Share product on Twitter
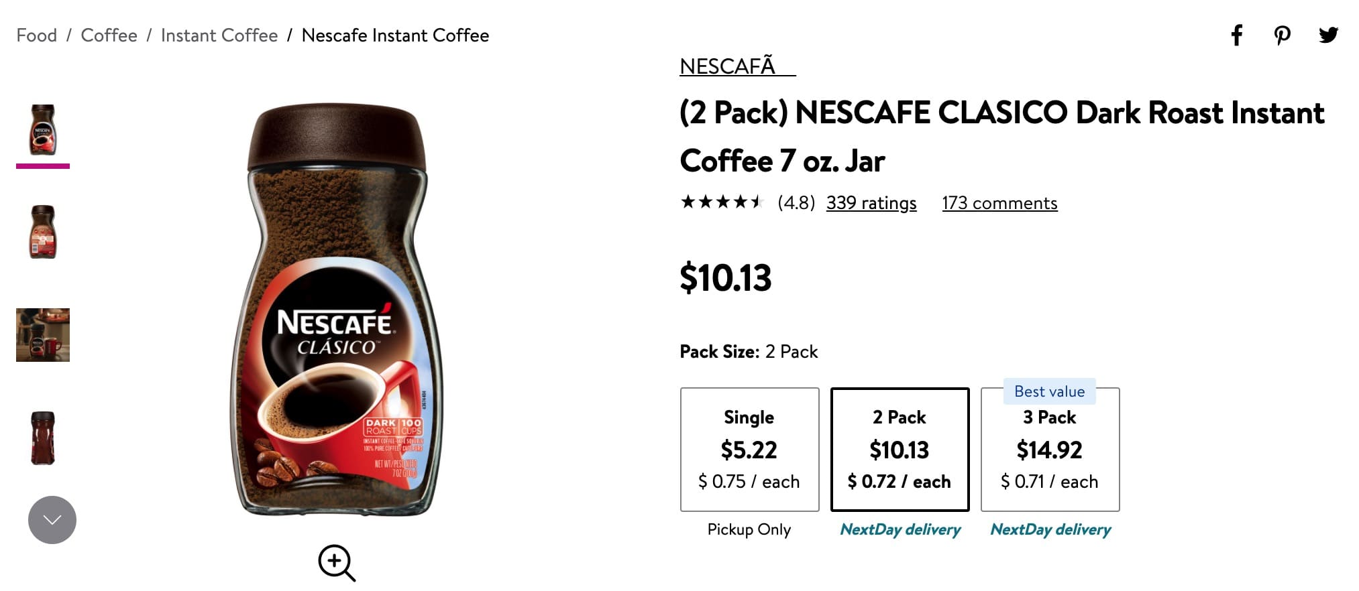Image resolution: width=1359 pixels, height=591 pixels. [1328, 35]
